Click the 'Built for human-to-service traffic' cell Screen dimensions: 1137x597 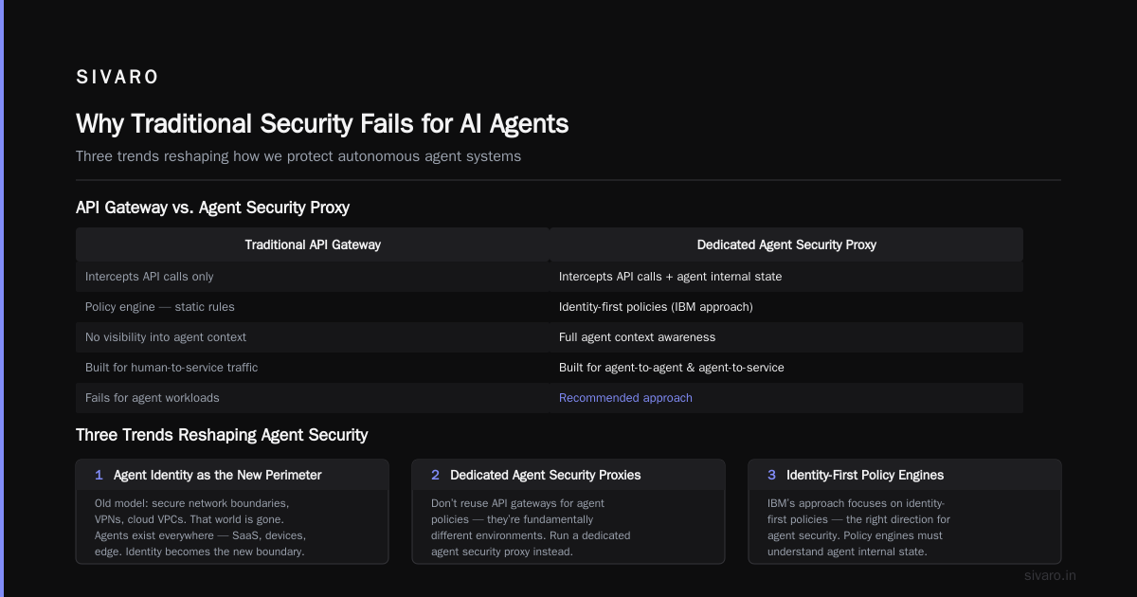(x=313, y=368)
